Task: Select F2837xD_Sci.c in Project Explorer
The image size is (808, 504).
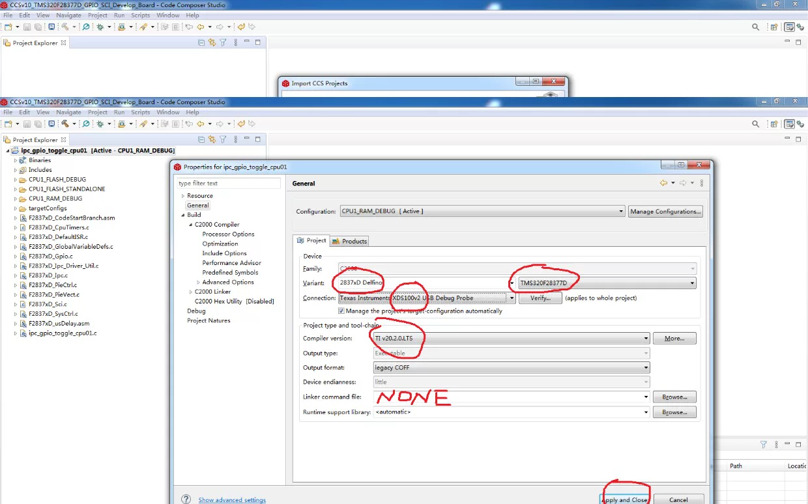Action: 48,304
